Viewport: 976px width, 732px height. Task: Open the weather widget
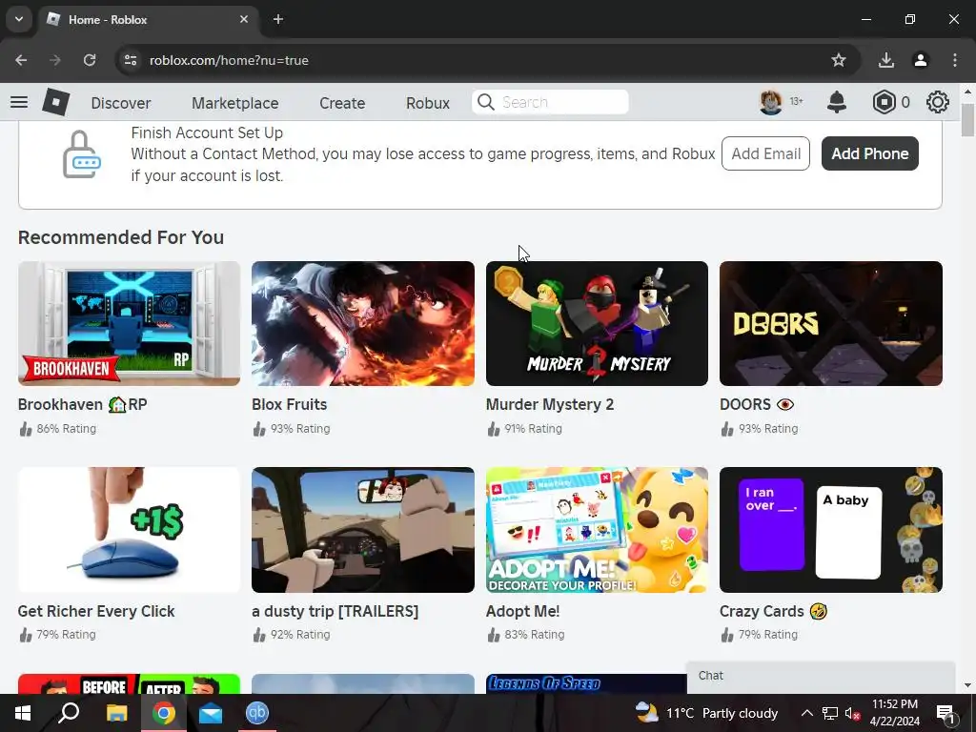click(x=706, y=713)
